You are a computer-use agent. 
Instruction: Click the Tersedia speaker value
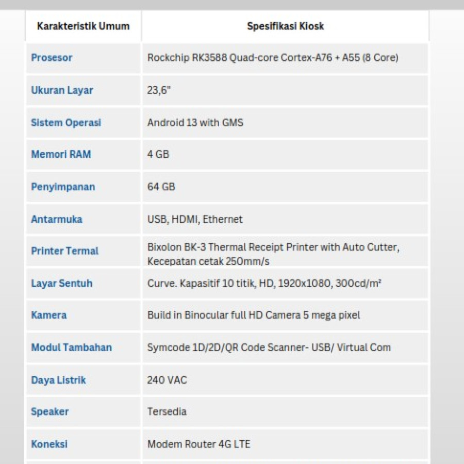[167, 411]
